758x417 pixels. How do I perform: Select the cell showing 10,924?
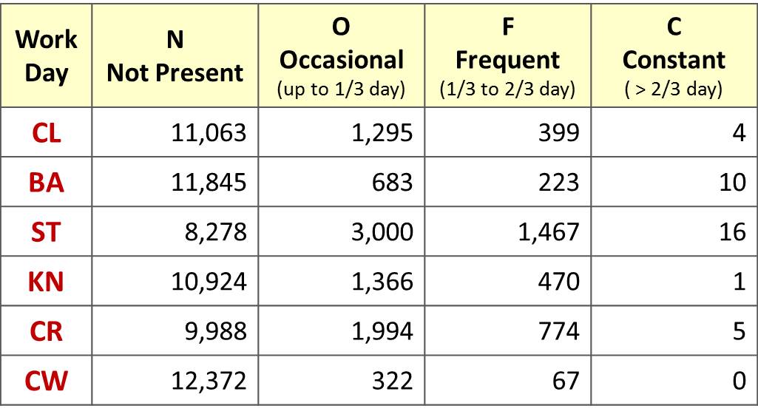click(x=206, y=282)
